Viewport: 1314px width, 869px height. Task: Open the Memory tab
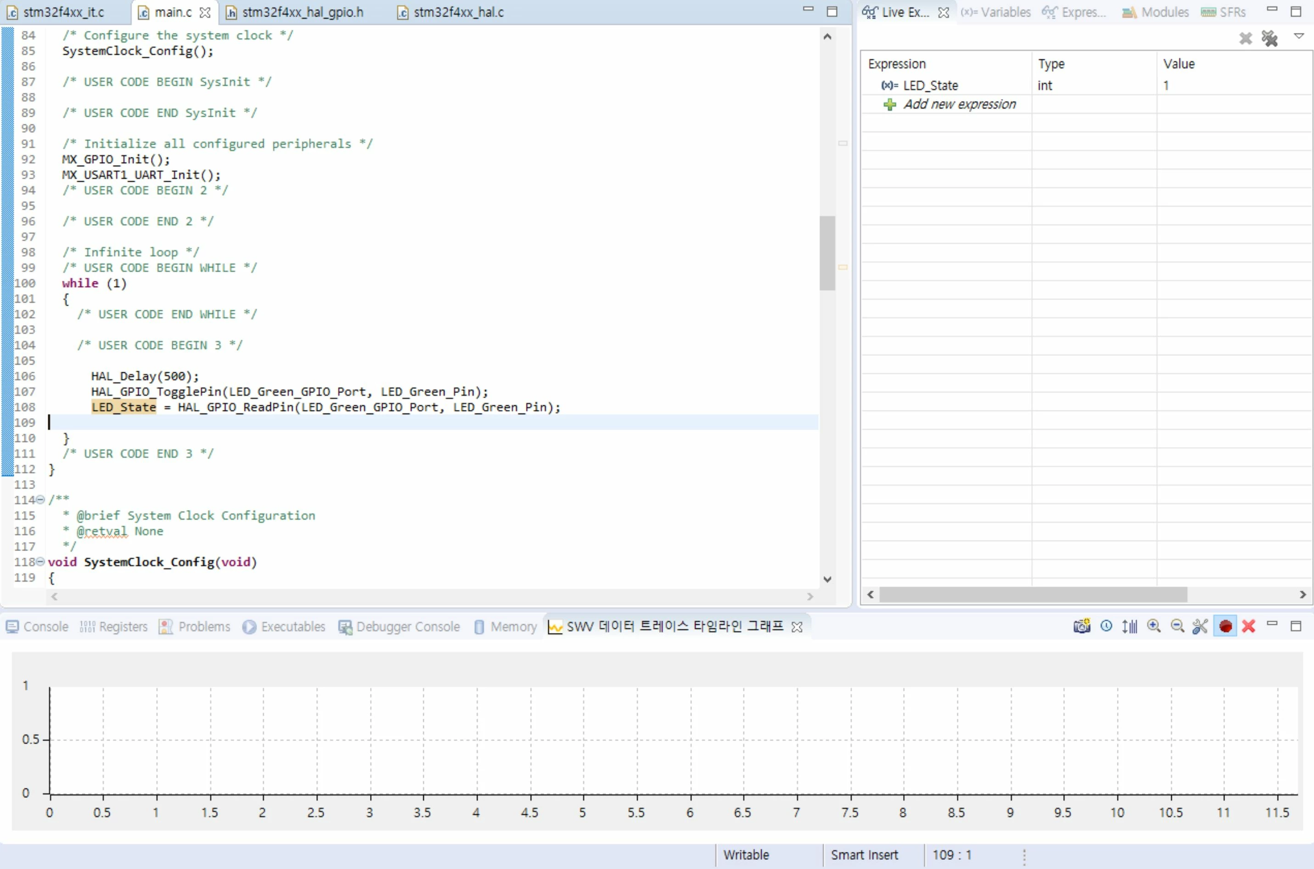[506, 626]
